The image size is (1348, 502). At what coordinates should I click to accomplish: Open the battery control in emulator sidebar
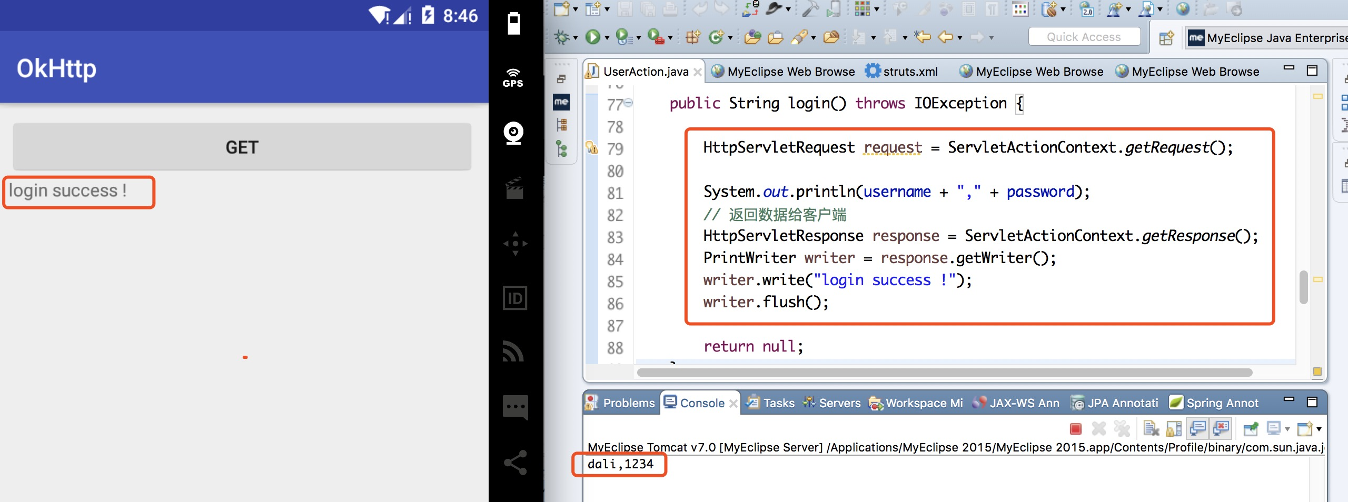click(514, 24)
